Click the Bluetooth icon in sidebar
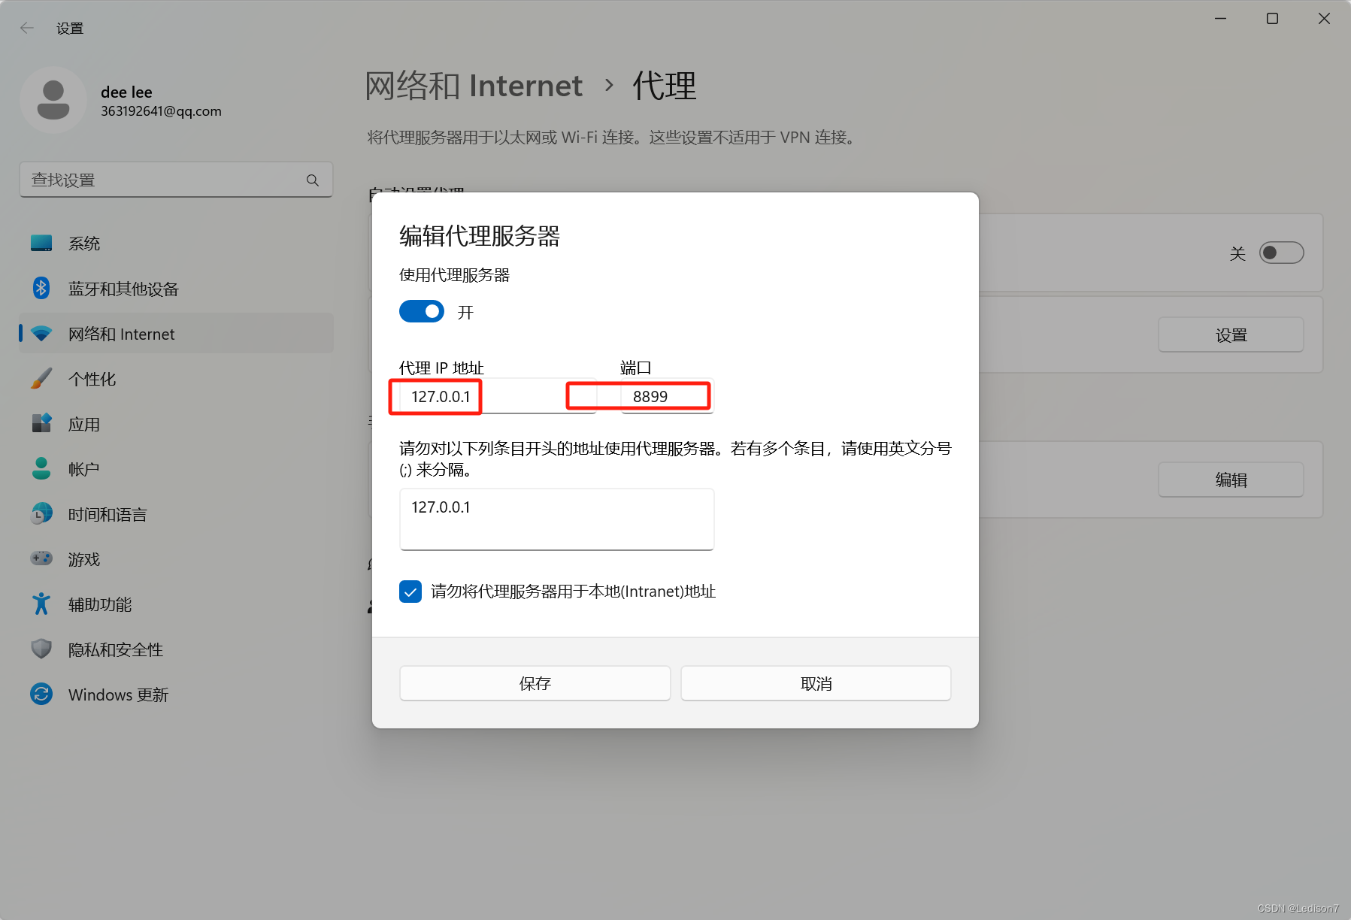 click(41, 288)
